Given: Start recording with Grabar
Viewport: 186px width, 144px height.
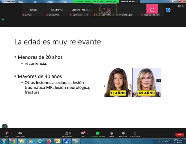Looking at the screenshot, I should pyautogui.click(x=112, y=134).
